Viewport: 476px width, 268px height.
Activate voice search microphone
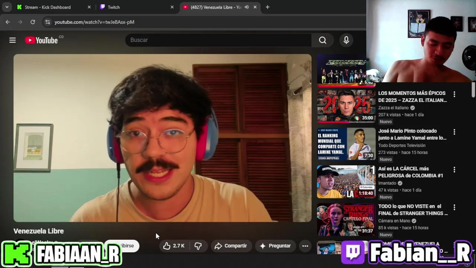pyautogui.click(x=346, y=40)
